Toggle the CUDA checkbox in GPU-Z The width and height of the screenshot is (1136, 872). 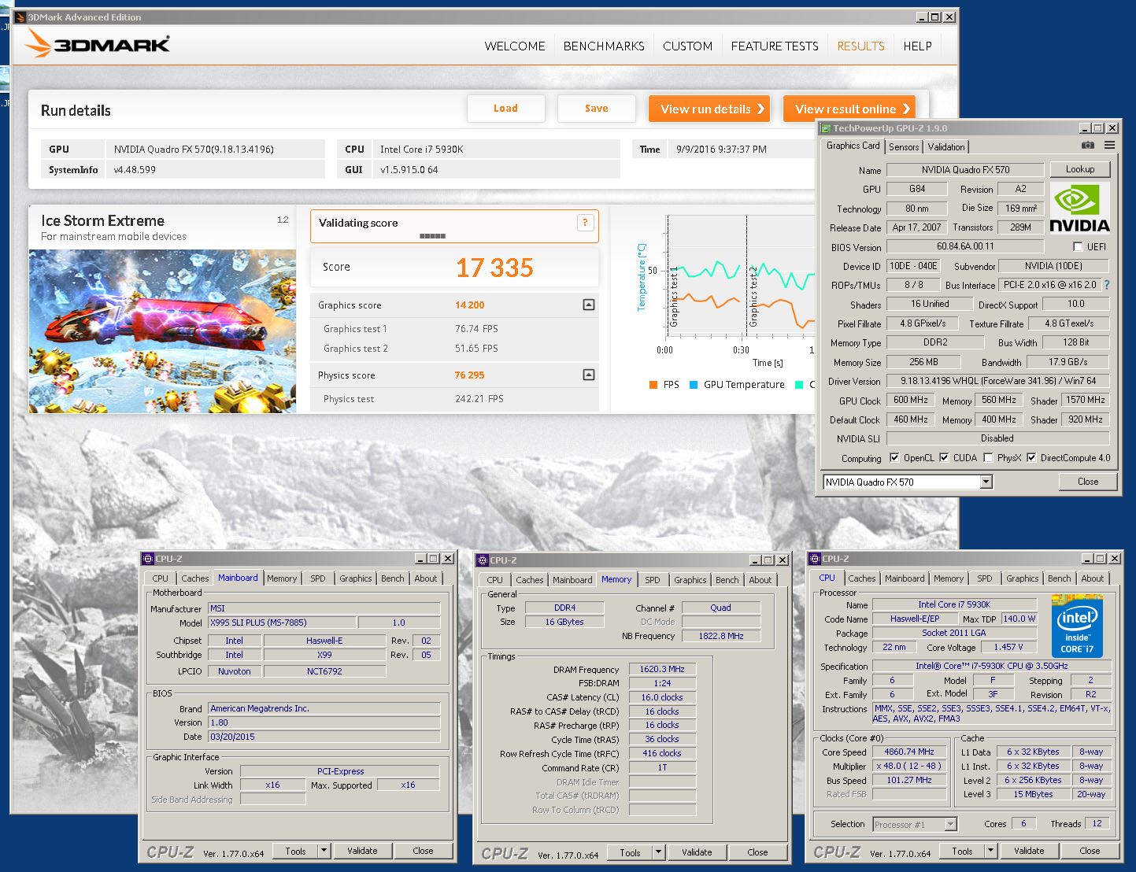(x=943, y=457)
